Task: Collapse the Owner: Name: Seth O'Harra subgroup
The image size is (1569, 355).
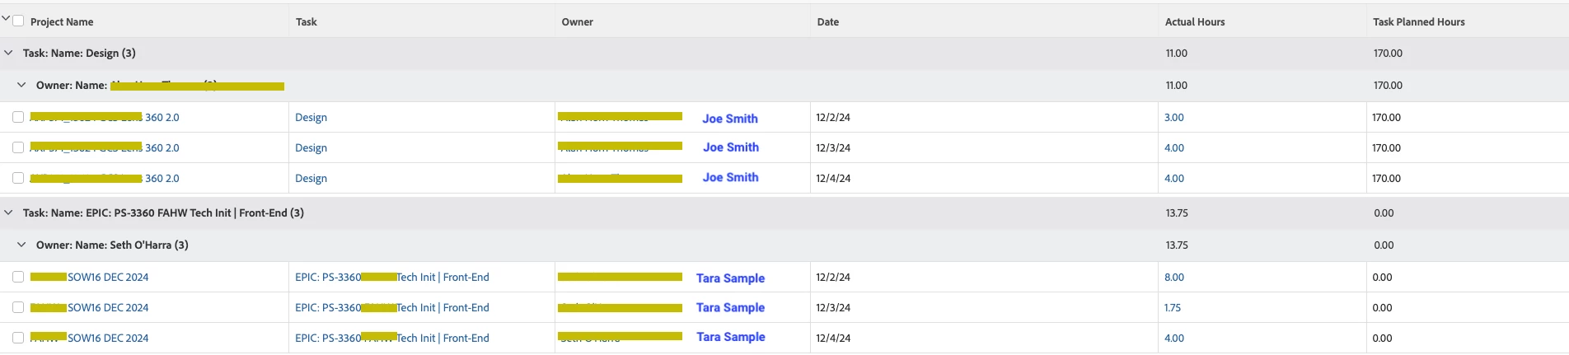Action: 21,245
